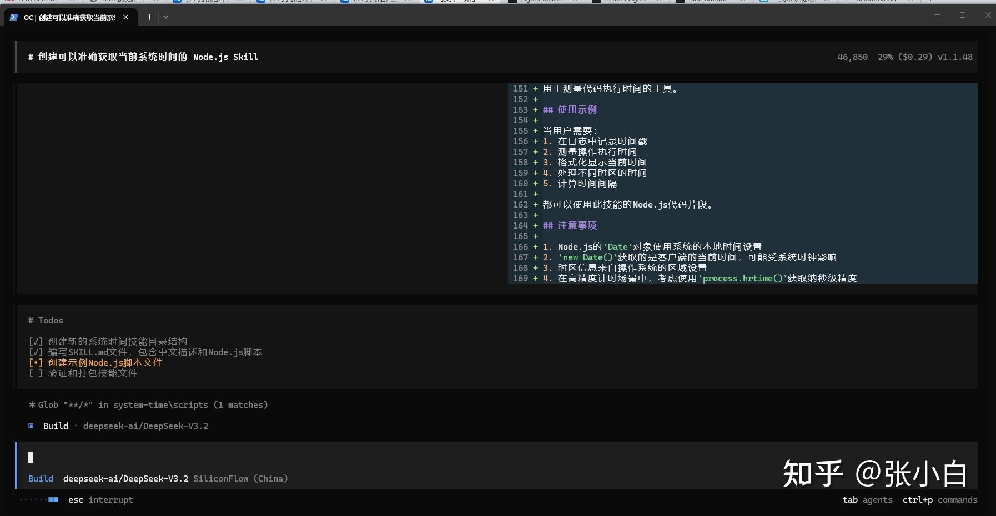The height and width of the screenshot is (516, 996).
Task: Click the loading spinner beside esc interrupt
Action: click(39, 500)
